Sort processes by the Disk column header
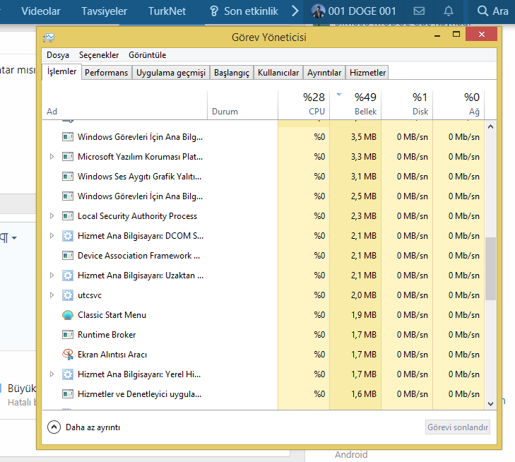Image resolution: width=515 pixels, height=462 pixels. (407, 105)
